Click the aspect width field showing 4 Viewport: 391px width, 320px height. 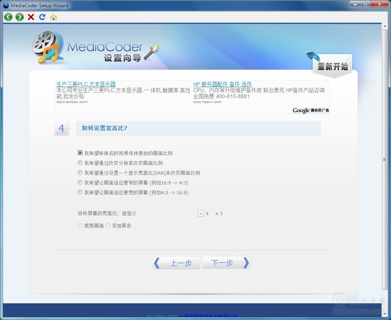[x=207, y=214]
